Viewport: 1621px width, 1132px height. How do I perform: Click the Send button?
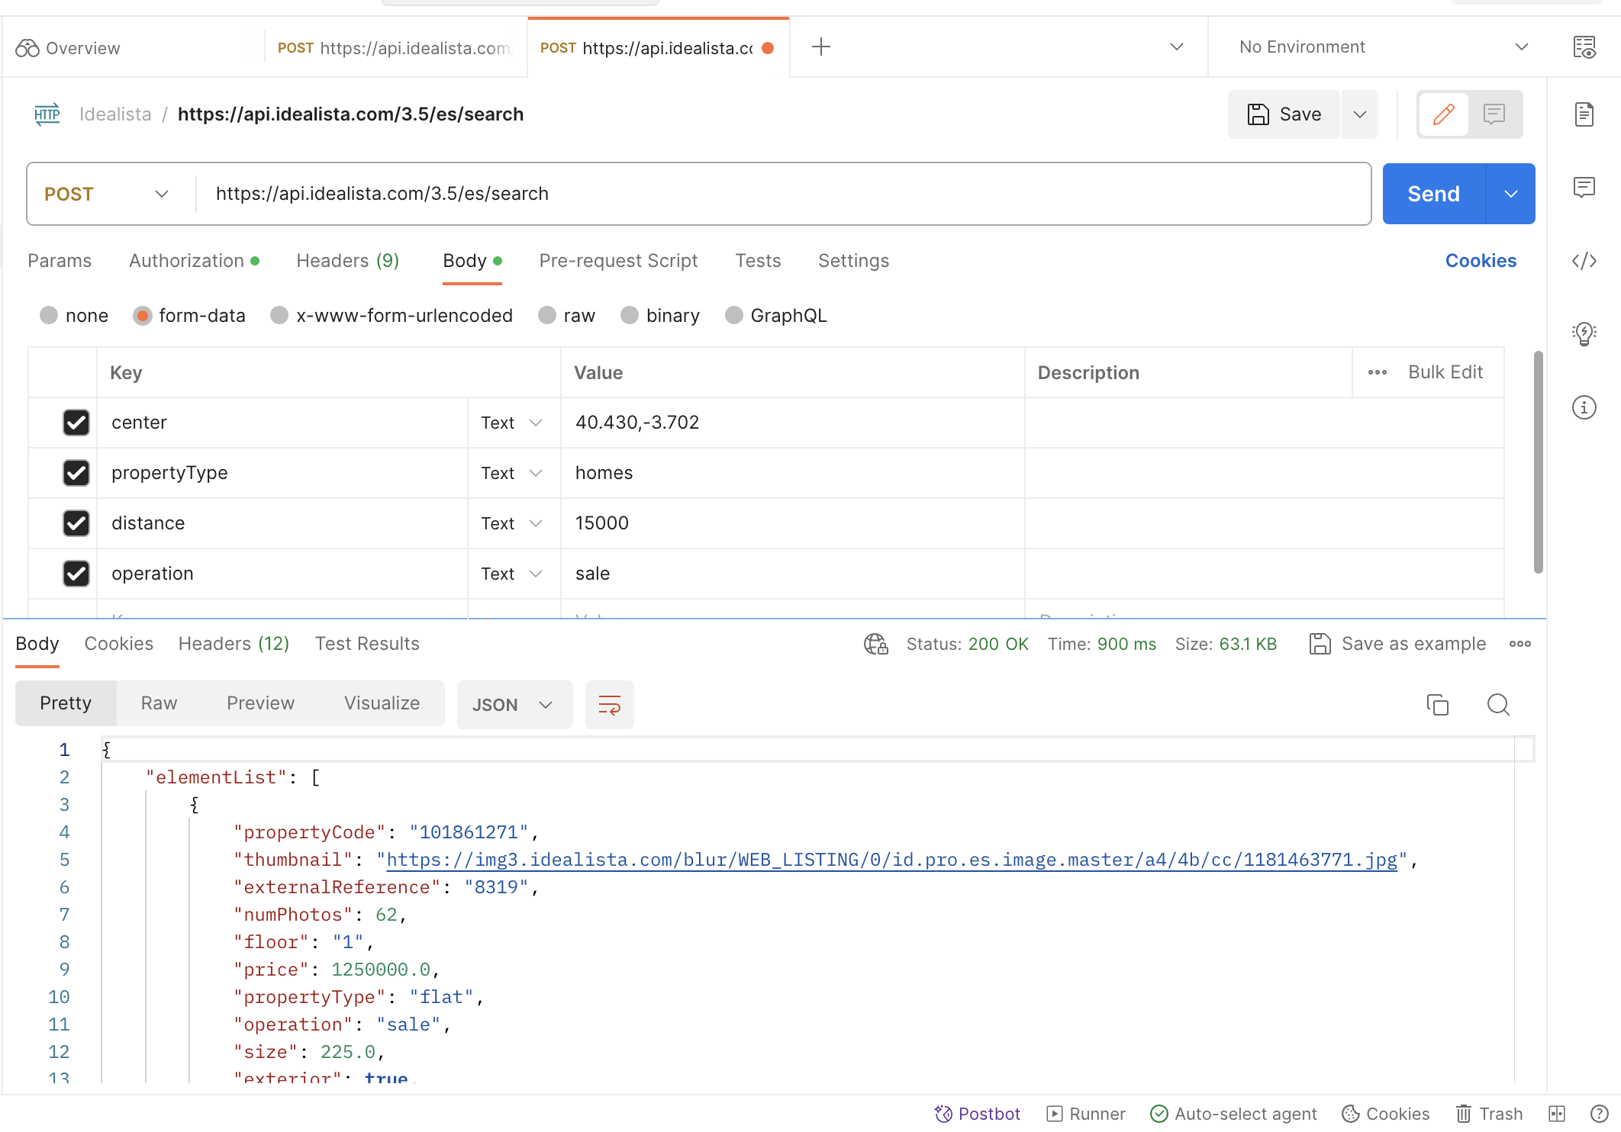click(x=1433, y=194)
